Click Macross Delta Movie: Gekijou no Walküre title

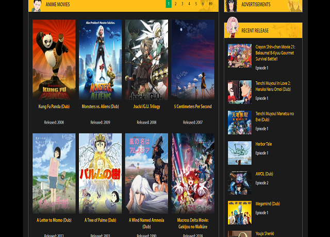pyautogui.click(x=193, y=223)
